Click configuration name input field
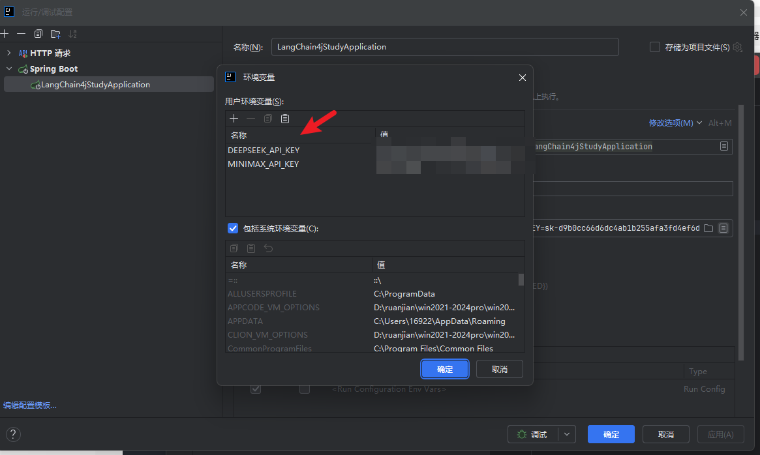 pos(445,47)
